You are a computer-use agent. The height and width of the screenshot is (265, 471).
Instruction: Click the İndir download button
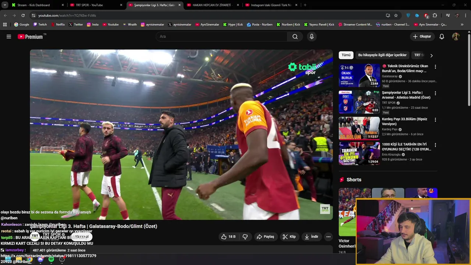pyautogui.click(x=311, y=237)
